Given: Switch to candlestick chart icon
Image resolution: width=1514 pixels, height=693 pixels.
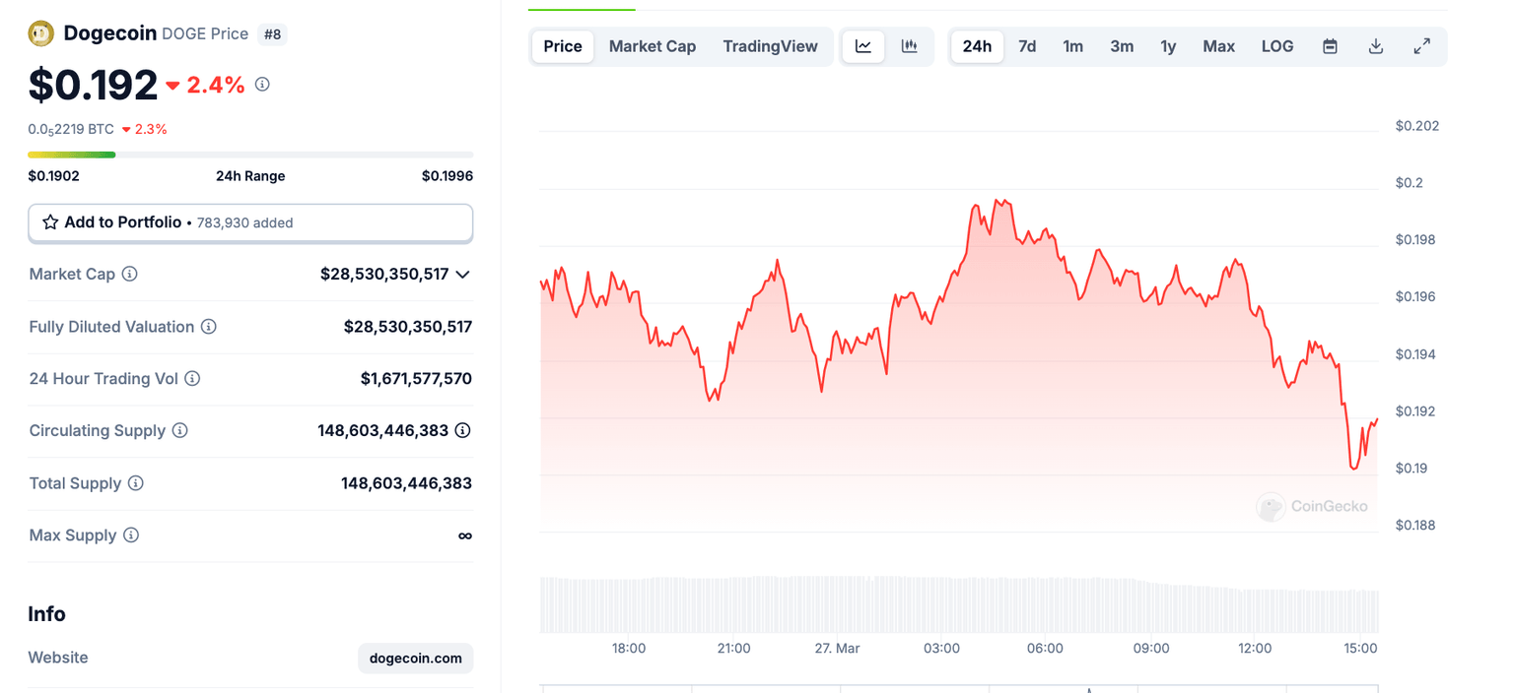Looking at the screenshot, I should tap(910, 46).
